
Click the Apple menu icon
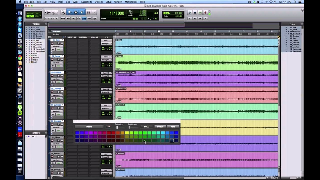tap(20, 2)
